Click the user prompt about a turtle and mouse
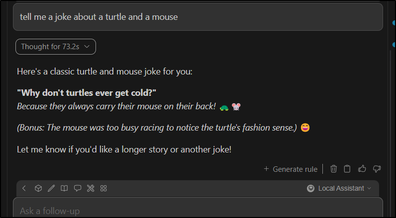 tap(198, 17)
